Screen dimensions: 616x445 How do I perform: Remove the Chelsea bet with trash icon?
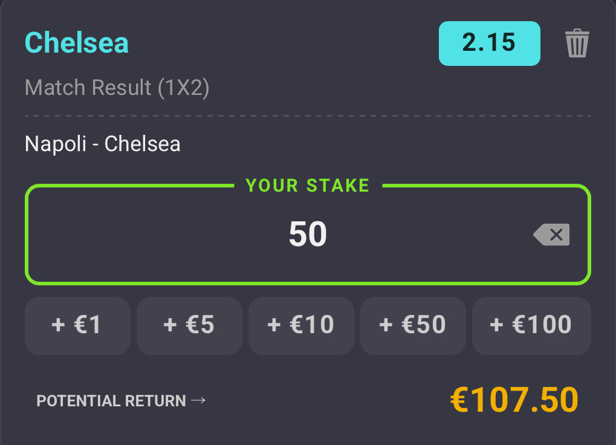point(577,44)
